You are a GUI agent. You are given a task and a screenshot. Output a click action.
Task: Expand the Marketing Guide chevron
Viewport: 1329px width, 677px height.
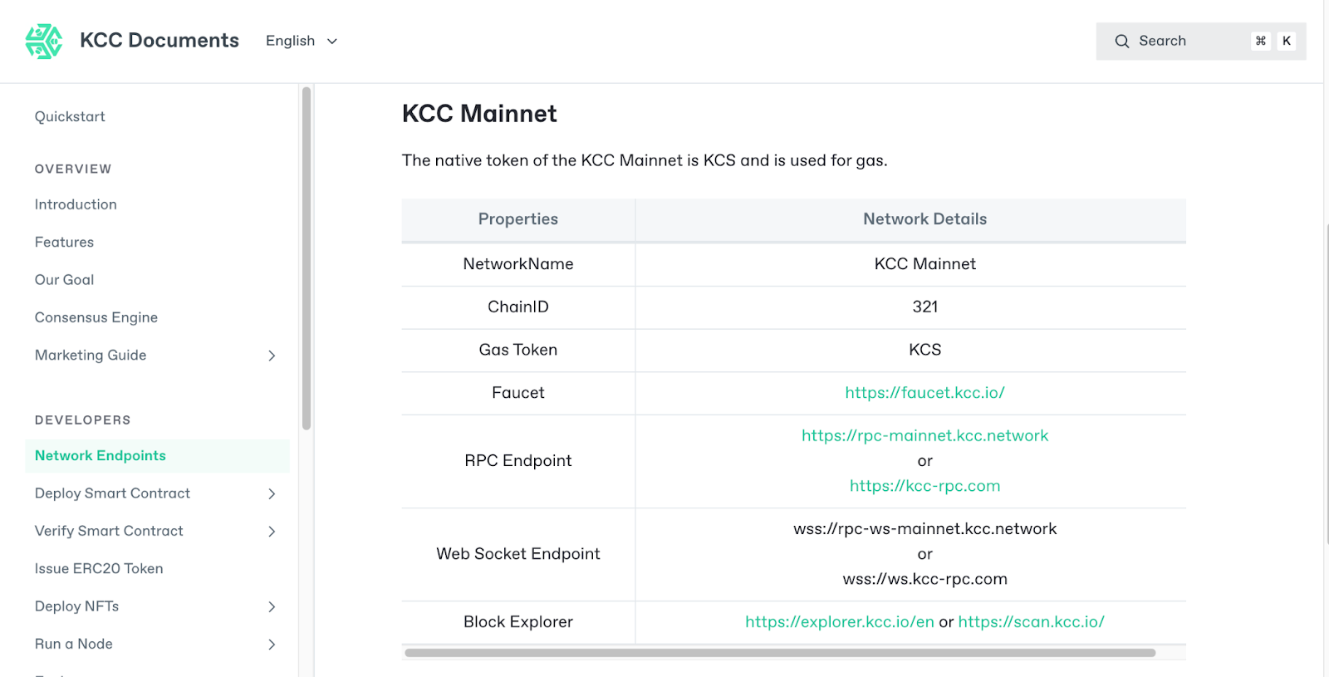click(x=272, y=356)
